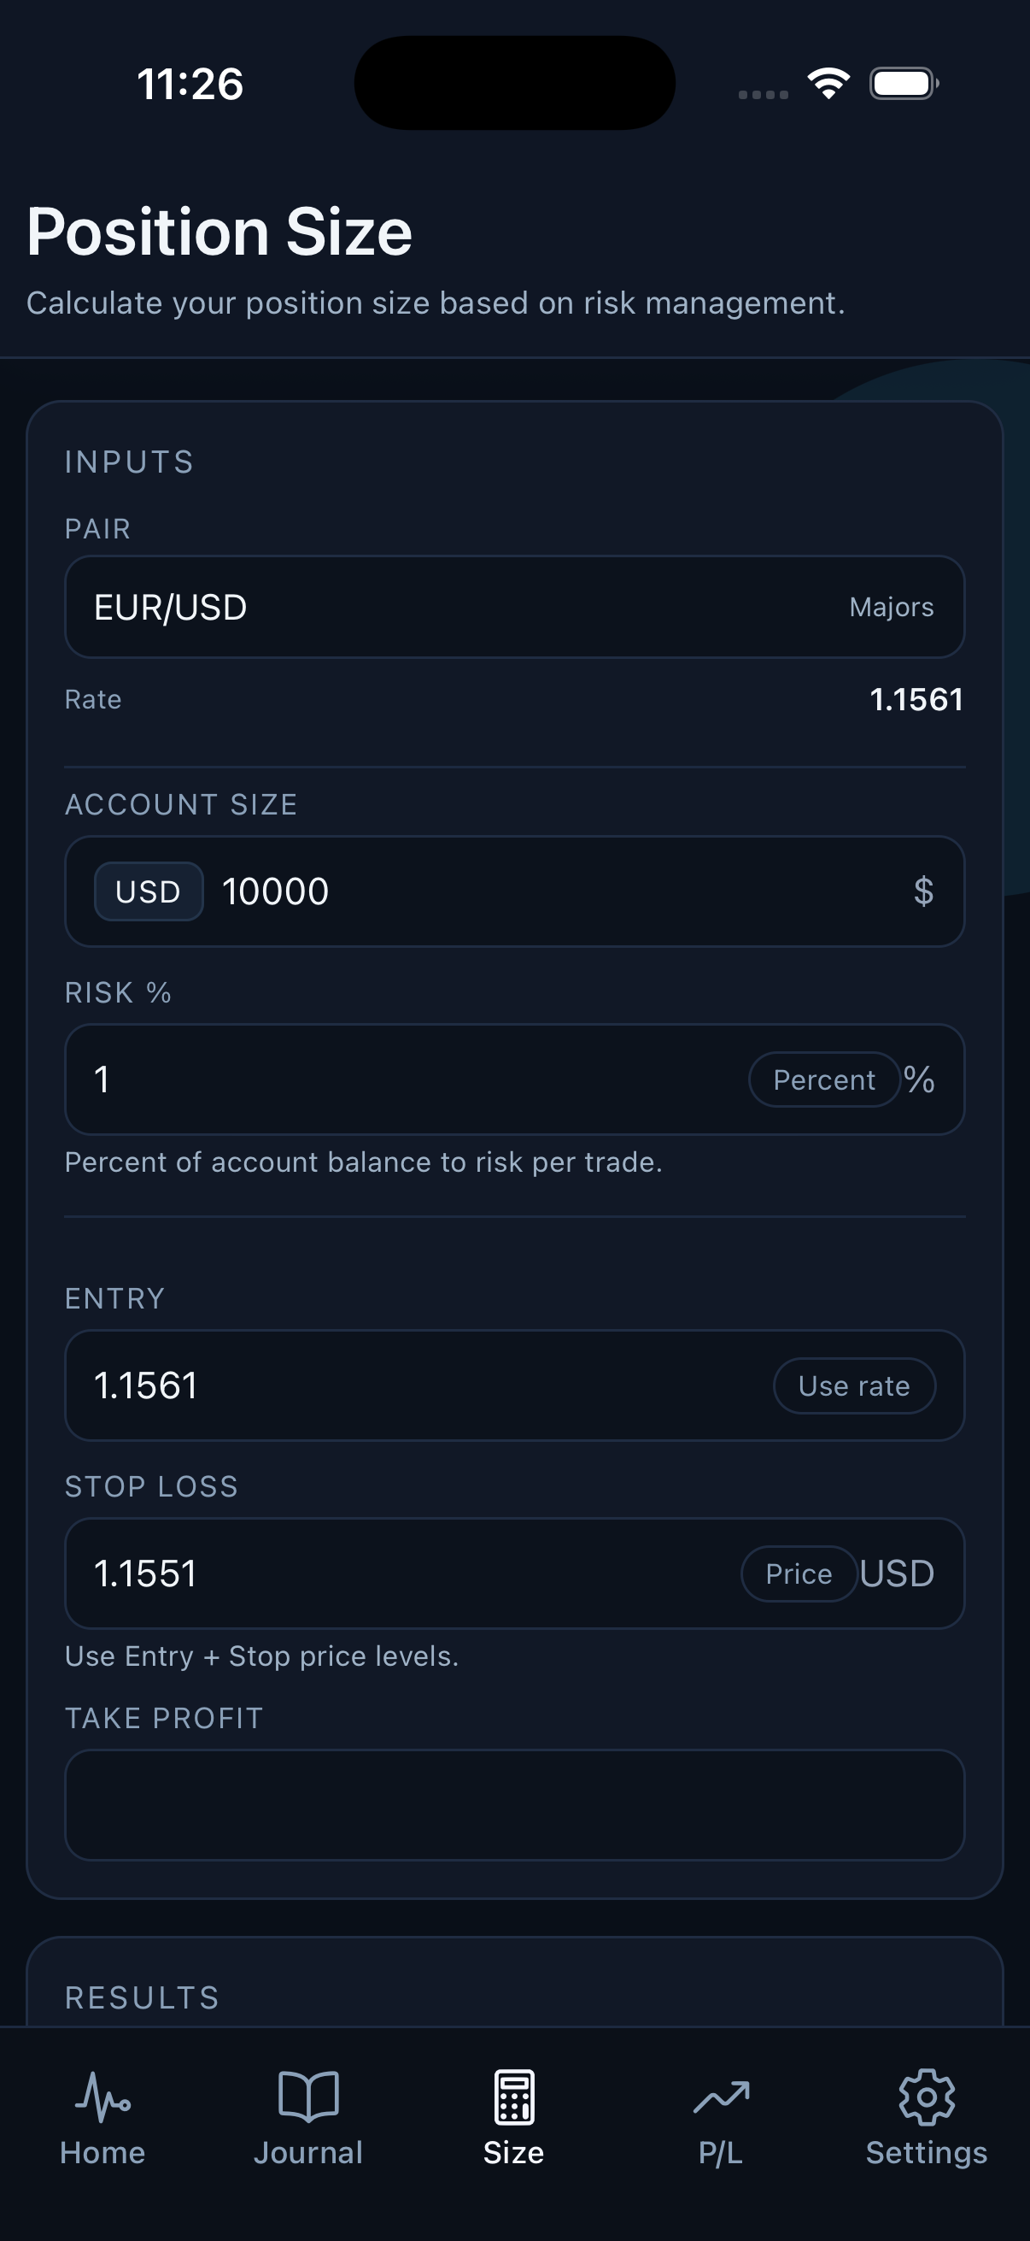
Task: Tap the dollar sign in Account Size
Action: pyautogui.click(x=923, y=891)
